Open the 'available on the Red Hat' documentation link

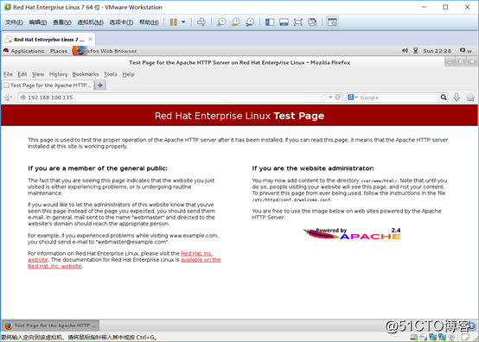[201, 260]
